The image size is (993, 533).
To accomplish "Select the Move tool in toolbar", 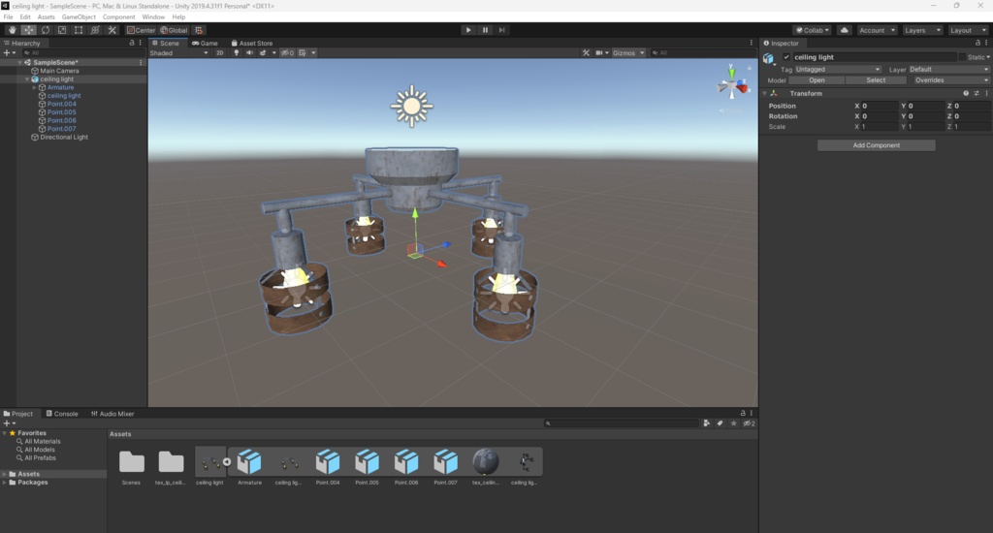I will (x=28, y=30).
